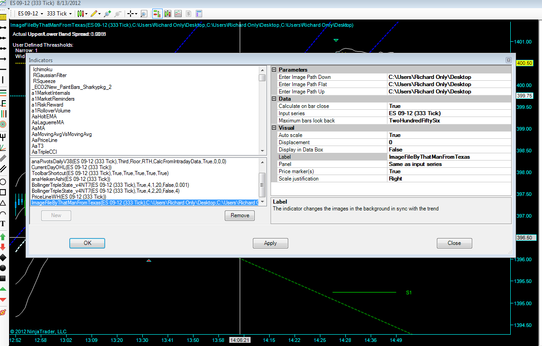Click the zoom in magnifier icon
The height and width of the screenshot is (346, 542).
(107, 14)
